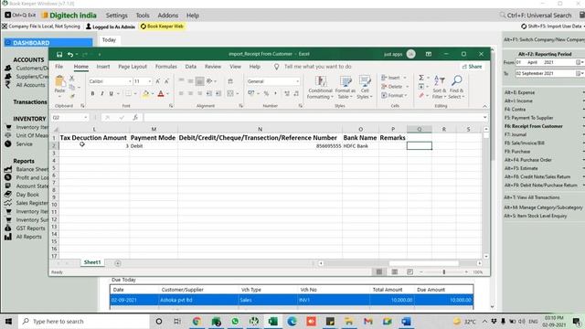The height and width of the screenshot is (329, 585).
Task: Switch to the Data ribbon tab
Action: tap(191, 67)
